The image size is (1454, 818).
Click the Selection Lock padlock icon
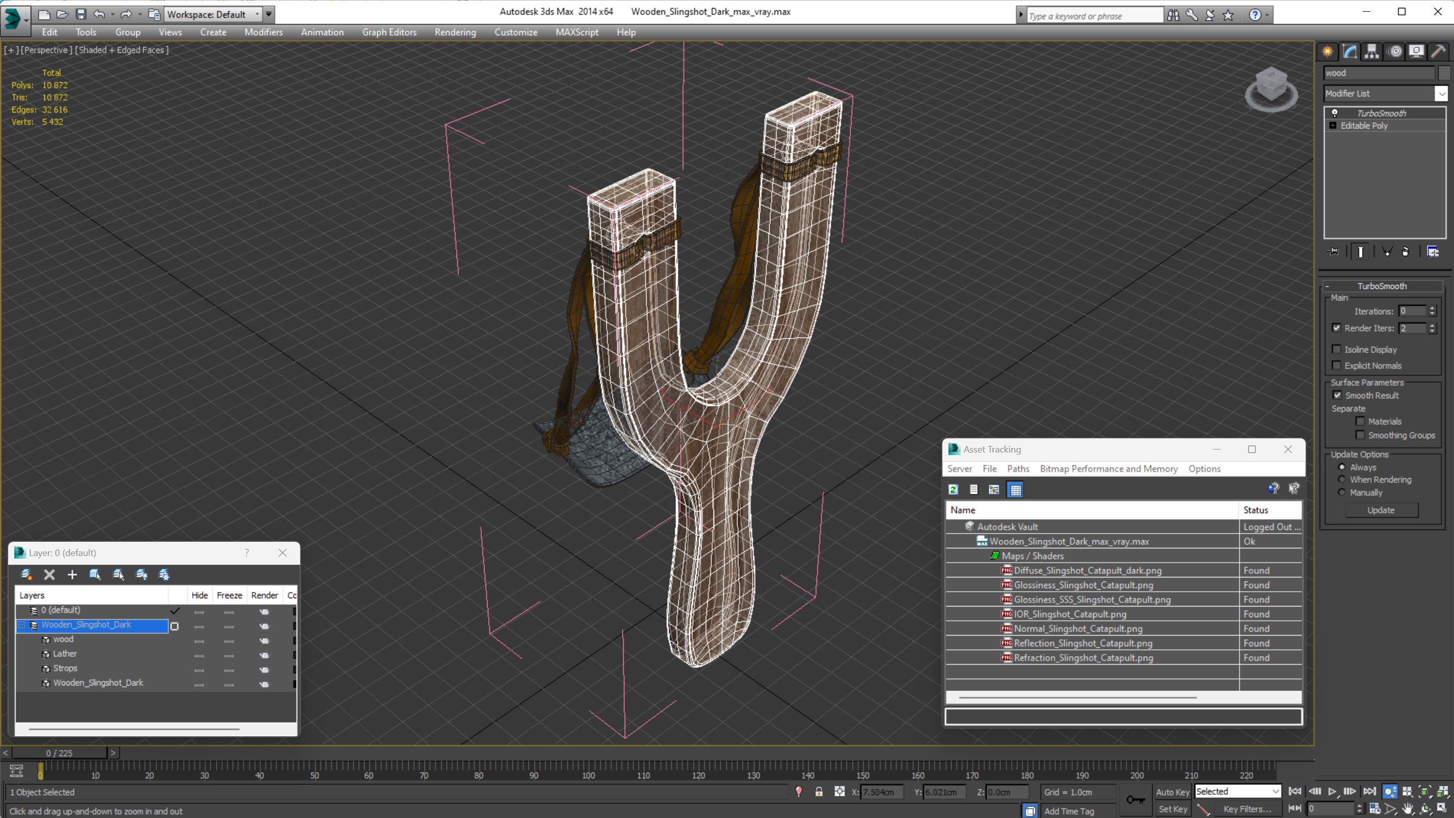[x=818, y=792]
